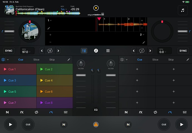The width and height of the screenshot is (192, 133).
Task: Open left deck FX panel
Action: pyautogui.click(x=22, y=112)
